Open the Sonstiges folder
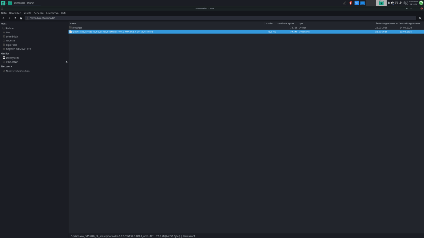This screenshot has width=424, height=238. tap(77, 28)
